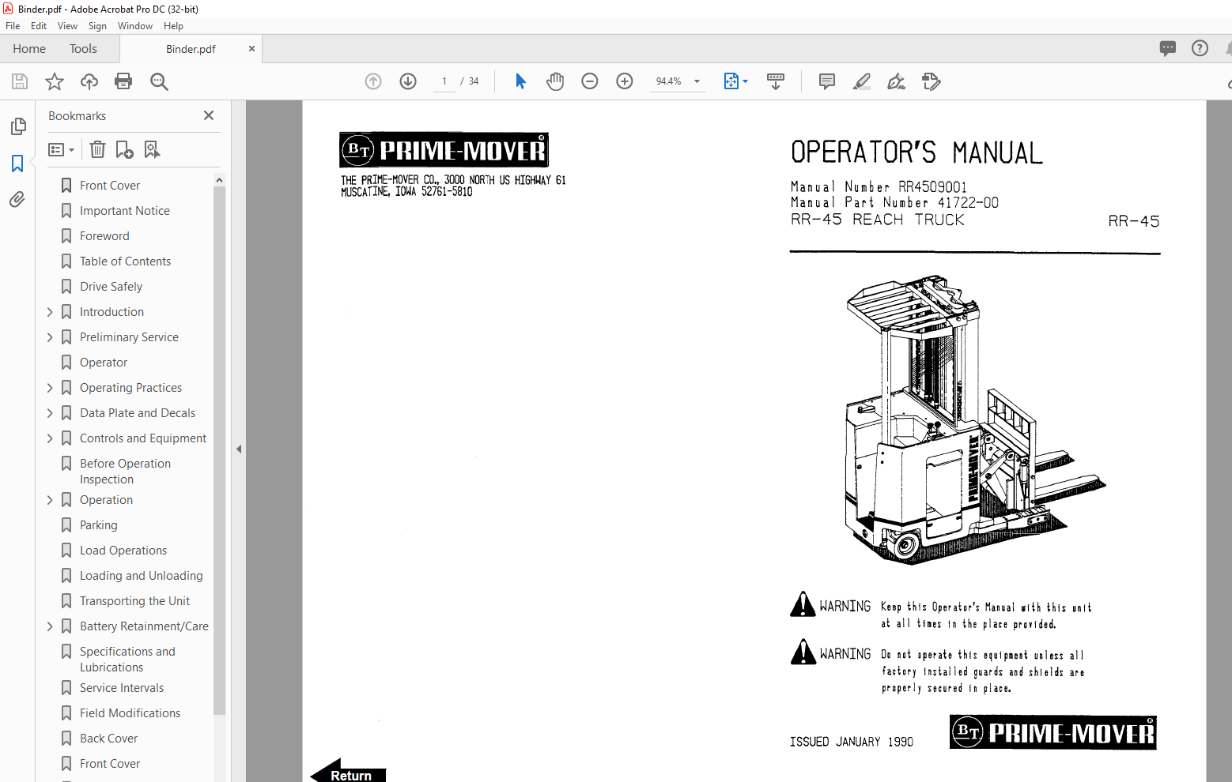Viewport: 1232px width, 782px height.
Task: Open the File menu
Action: pos(13,26)
